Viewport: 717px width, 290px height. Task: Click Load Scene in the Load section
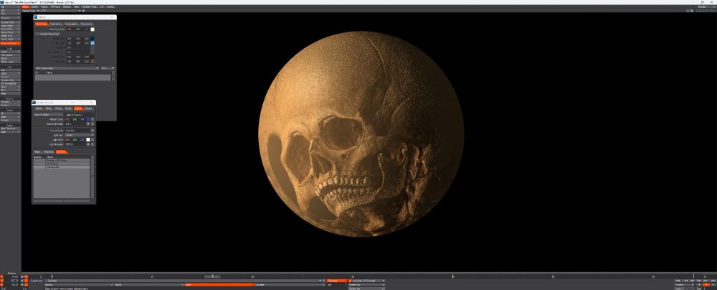pyautogui.click(x=10, y=52)
